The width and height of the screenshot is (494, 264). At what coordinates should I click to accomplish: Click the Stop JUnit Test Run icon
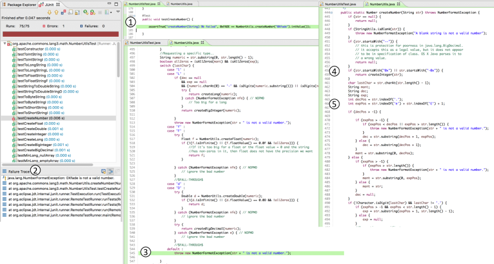[x=100, y=11]
